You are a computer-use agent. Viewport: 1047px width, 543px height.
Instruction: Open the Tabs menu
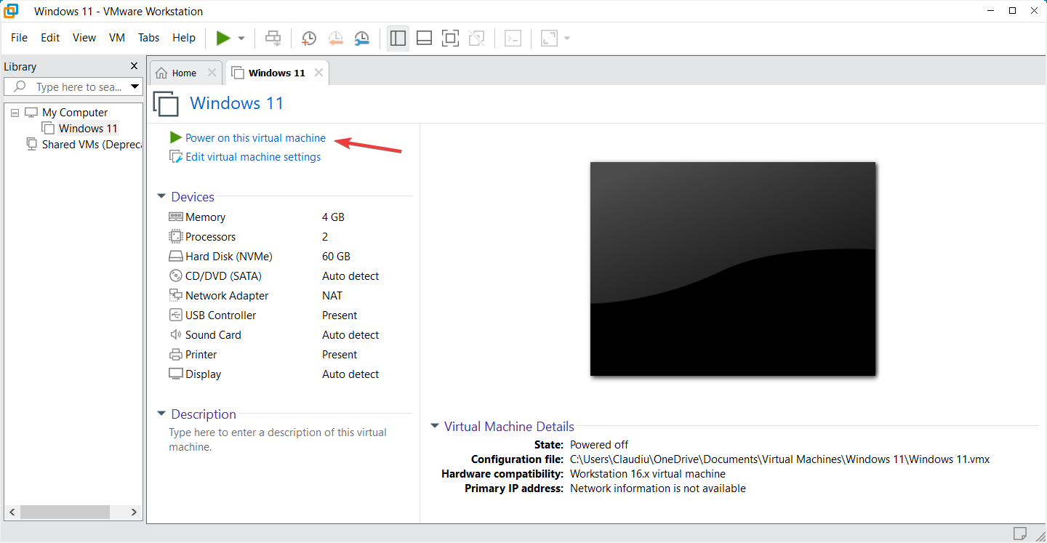[x=149, y=38]
